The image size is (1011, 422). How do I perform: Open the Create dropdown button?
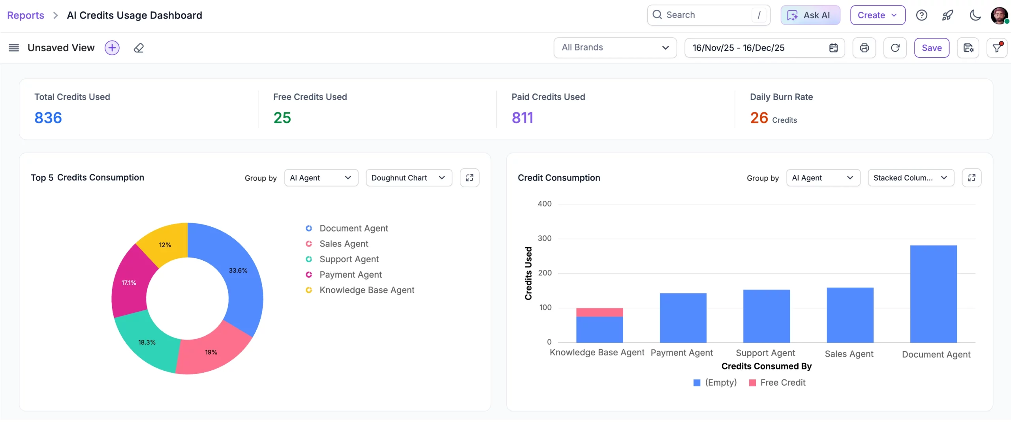878,15
